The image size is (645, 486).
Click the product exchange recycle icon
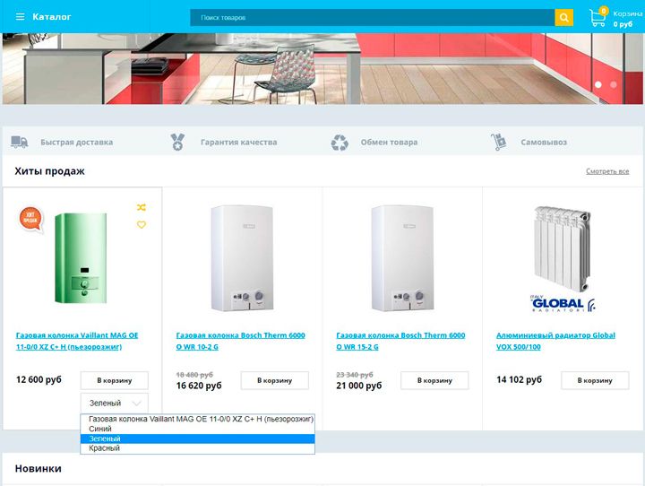click(x=340, y=142)
